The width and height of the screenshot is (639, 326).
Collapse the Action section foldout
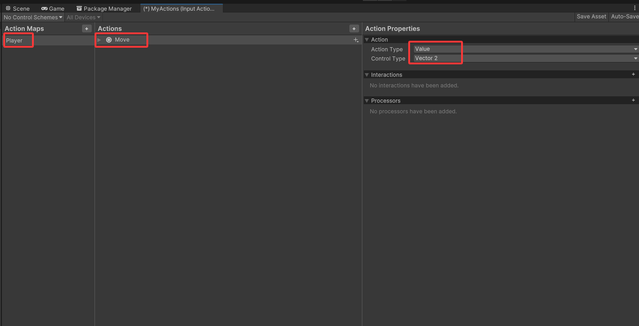point(367,40)
